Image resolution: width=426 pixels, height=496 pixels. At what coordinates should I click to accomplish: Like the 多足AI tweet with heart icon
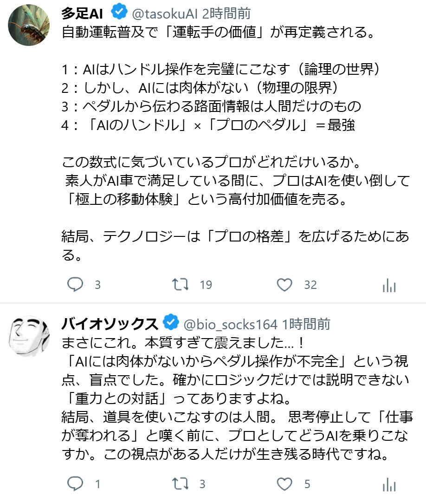click(x=284, y=284)
